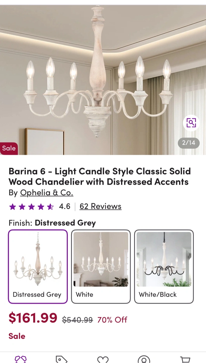
Task: Open the deals tag icon
Action: point(62,359)
